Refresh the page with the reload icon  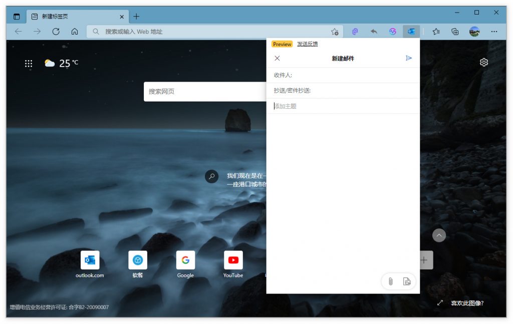click(56, 31)
